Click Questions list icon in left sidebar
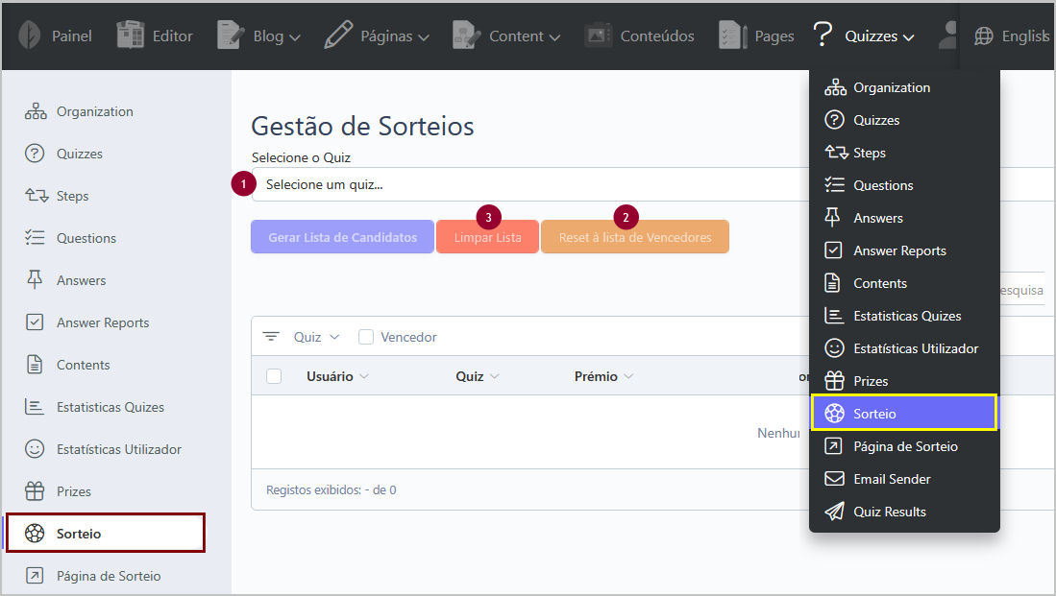The width and height of the screenshot is (1056, 596). pos(35,237)
